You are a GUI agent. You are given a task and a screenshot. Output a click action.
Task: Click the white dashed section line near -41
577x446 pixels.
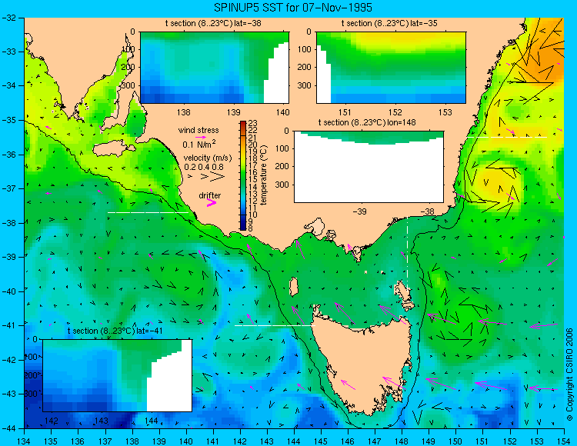coord(275,325)
